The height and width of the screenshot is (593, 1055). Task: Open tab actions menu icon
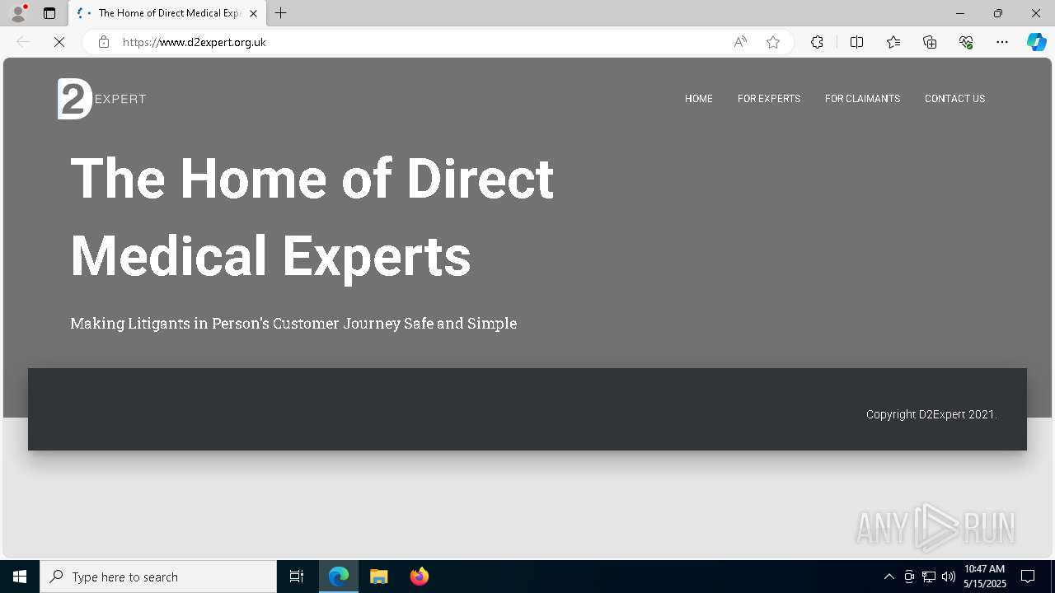49,13
